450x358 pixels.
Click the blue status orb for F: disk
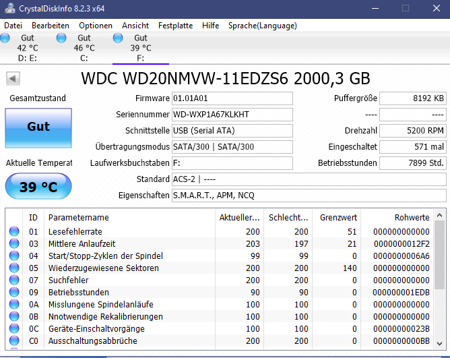tap(118, 38)
